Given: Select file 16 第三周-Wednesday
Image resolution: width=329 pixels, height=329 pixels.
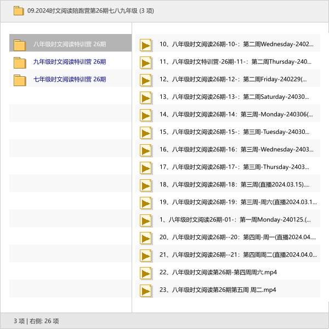Looking at the screenshot, I should (x=236, y=150).
